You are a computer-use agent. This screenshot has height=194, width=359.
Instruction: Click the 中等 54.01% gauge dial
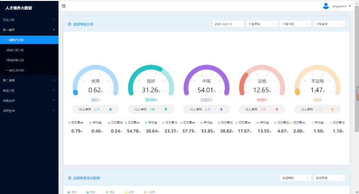point(206,80)
